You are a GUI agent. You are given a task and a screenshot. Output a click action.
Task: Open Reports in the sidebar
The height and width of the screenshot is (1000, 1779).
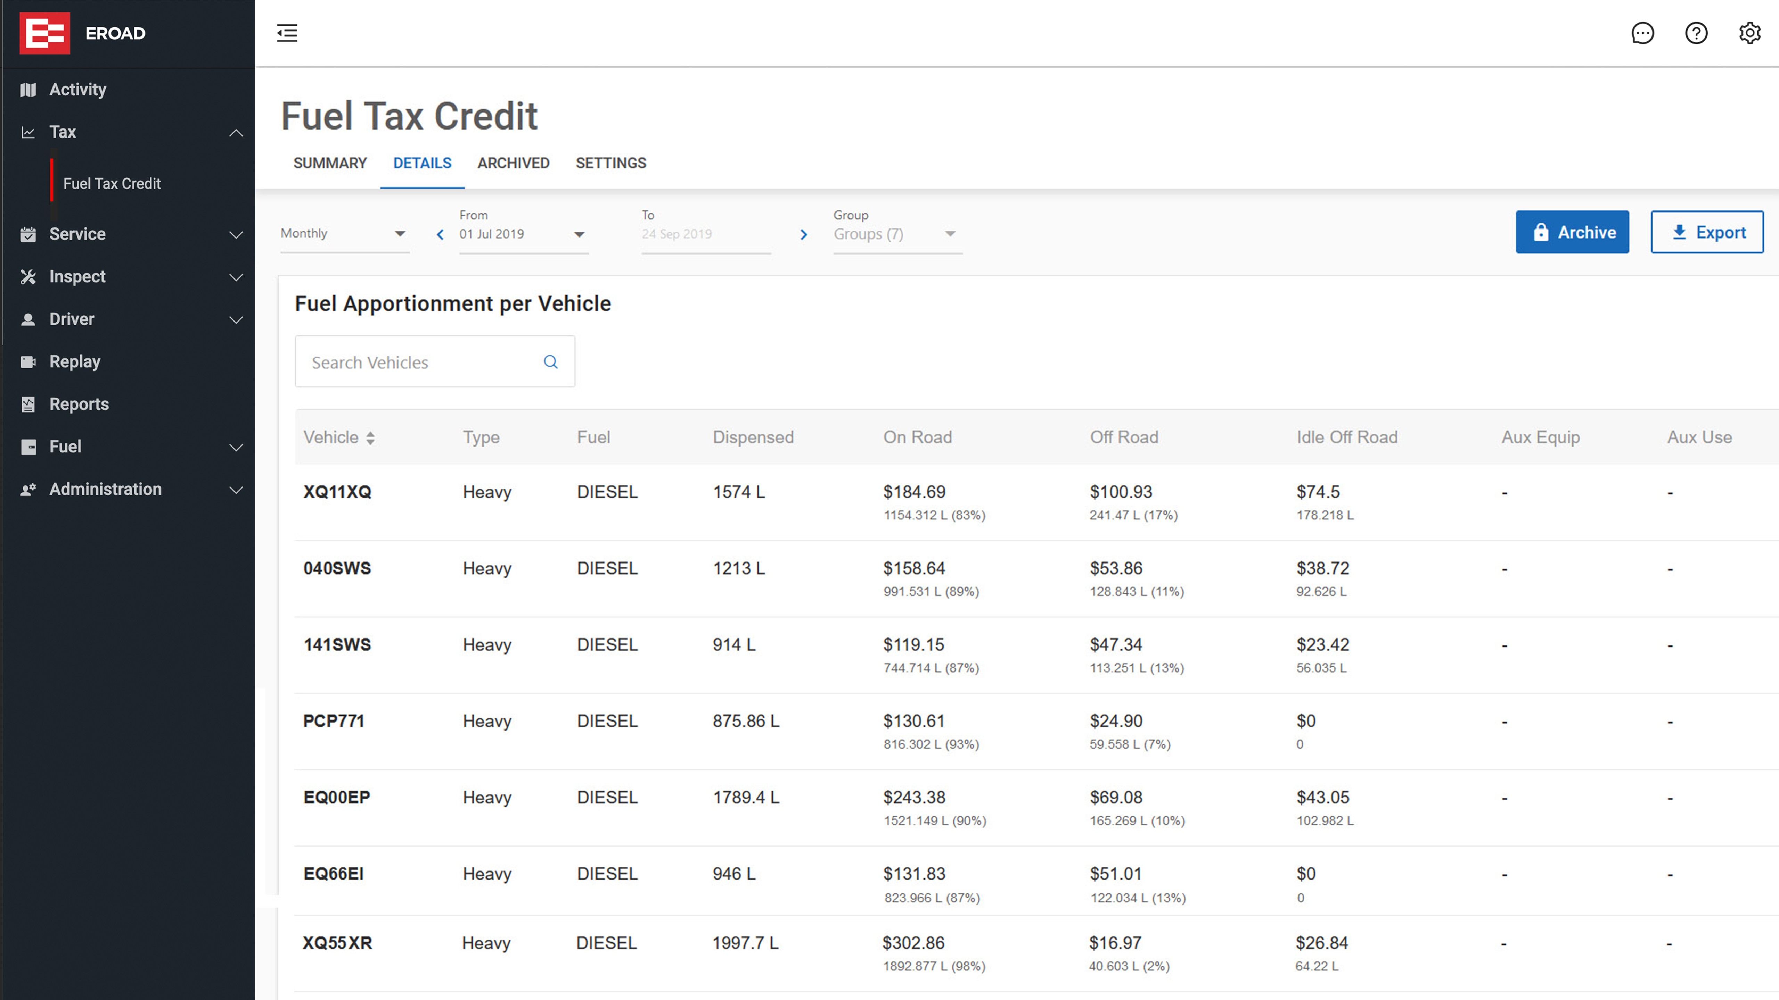[79, 405]
